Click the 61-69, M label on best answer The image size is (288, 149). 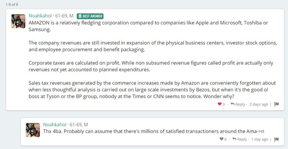pyautogui.click(x=64, y=16)
